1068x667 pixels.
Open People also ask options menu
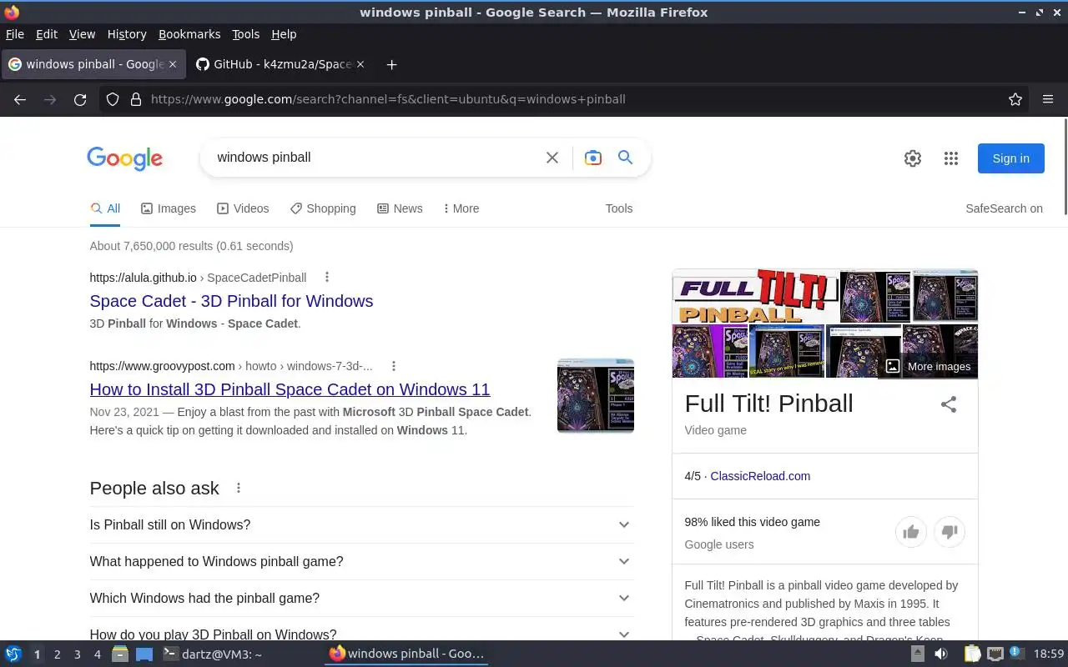239,488
